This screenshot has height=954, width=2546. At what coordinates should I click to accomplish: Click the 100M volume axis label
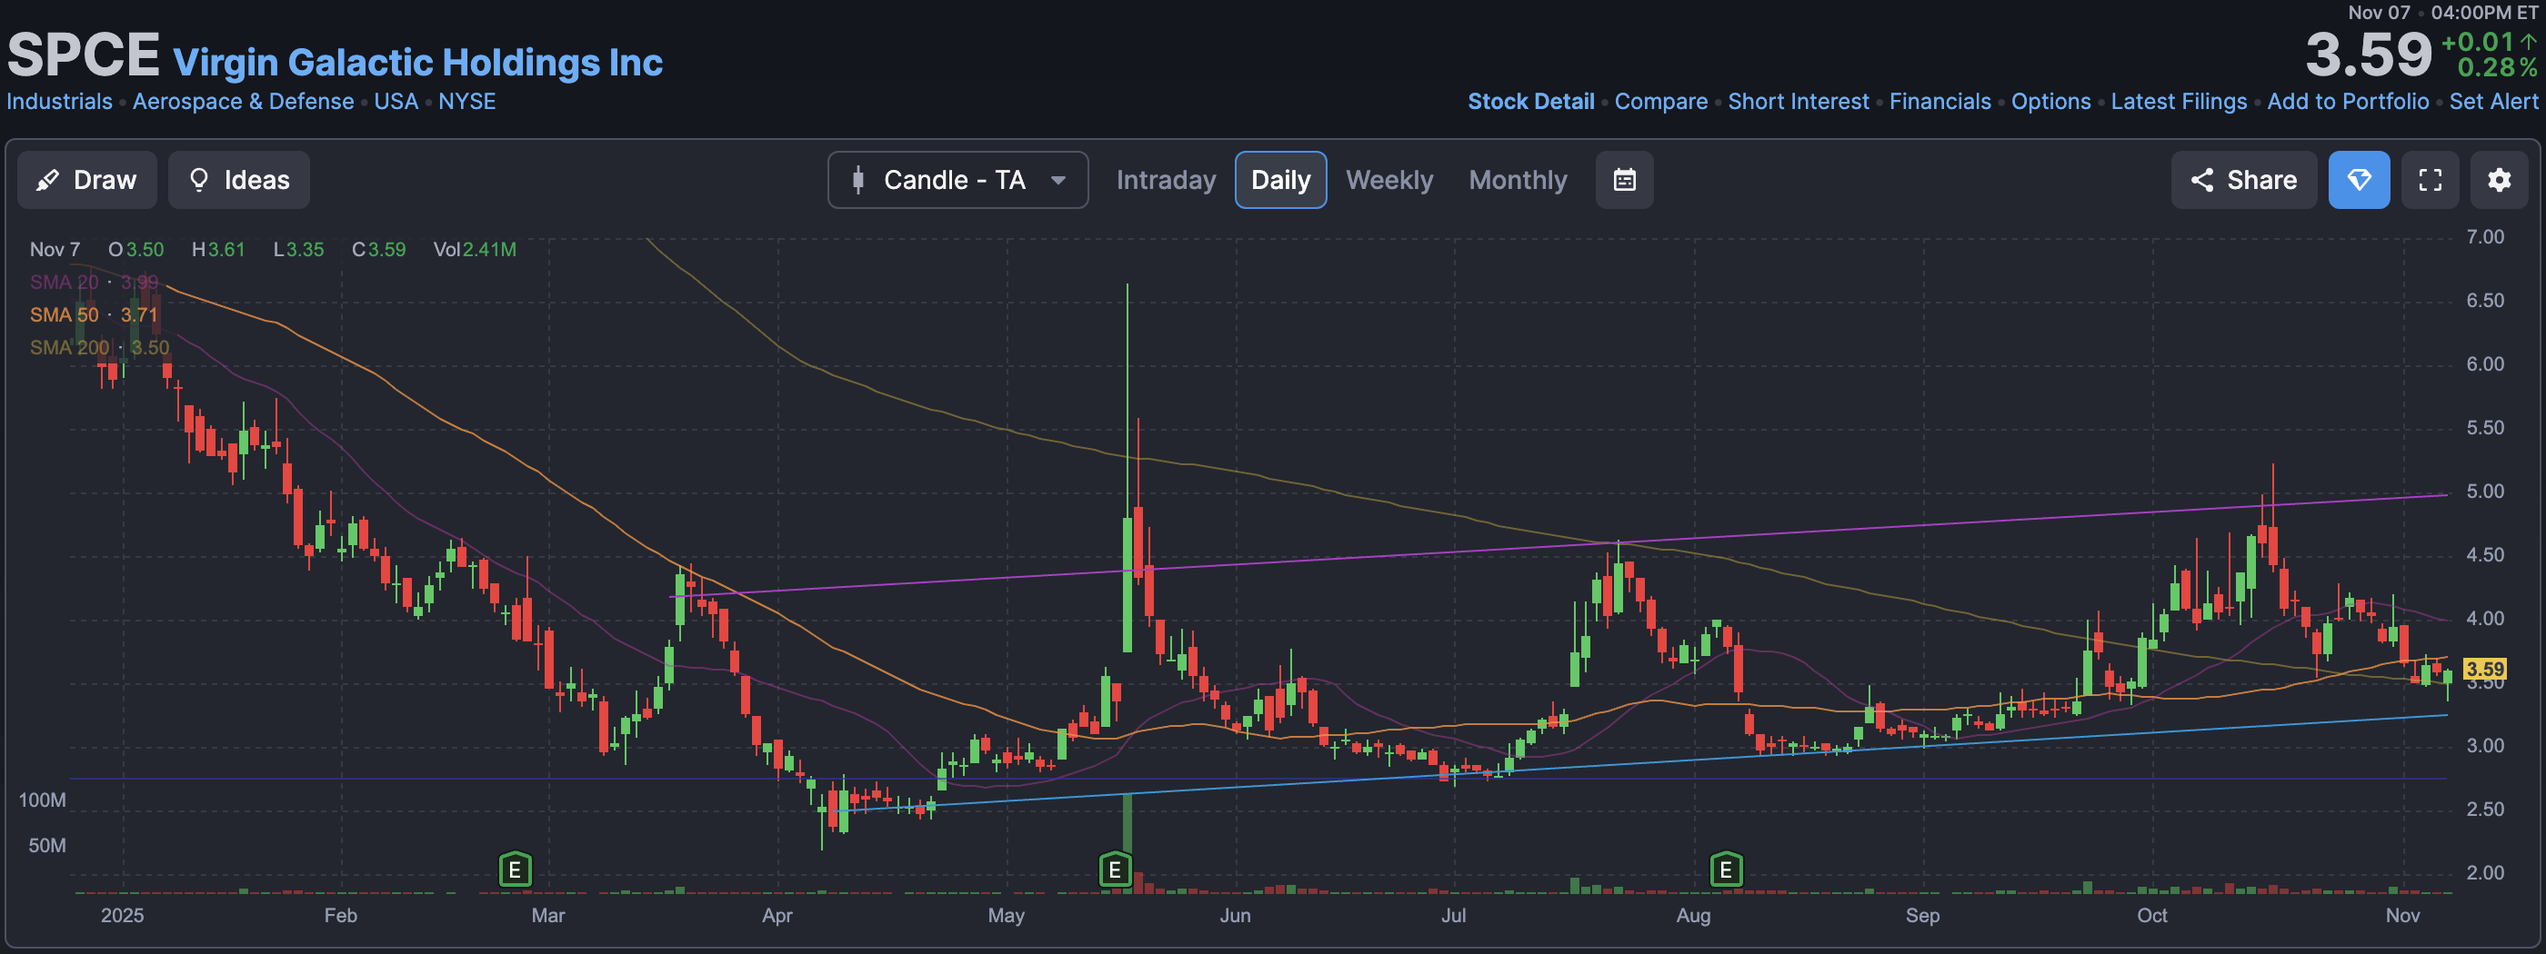43,800
